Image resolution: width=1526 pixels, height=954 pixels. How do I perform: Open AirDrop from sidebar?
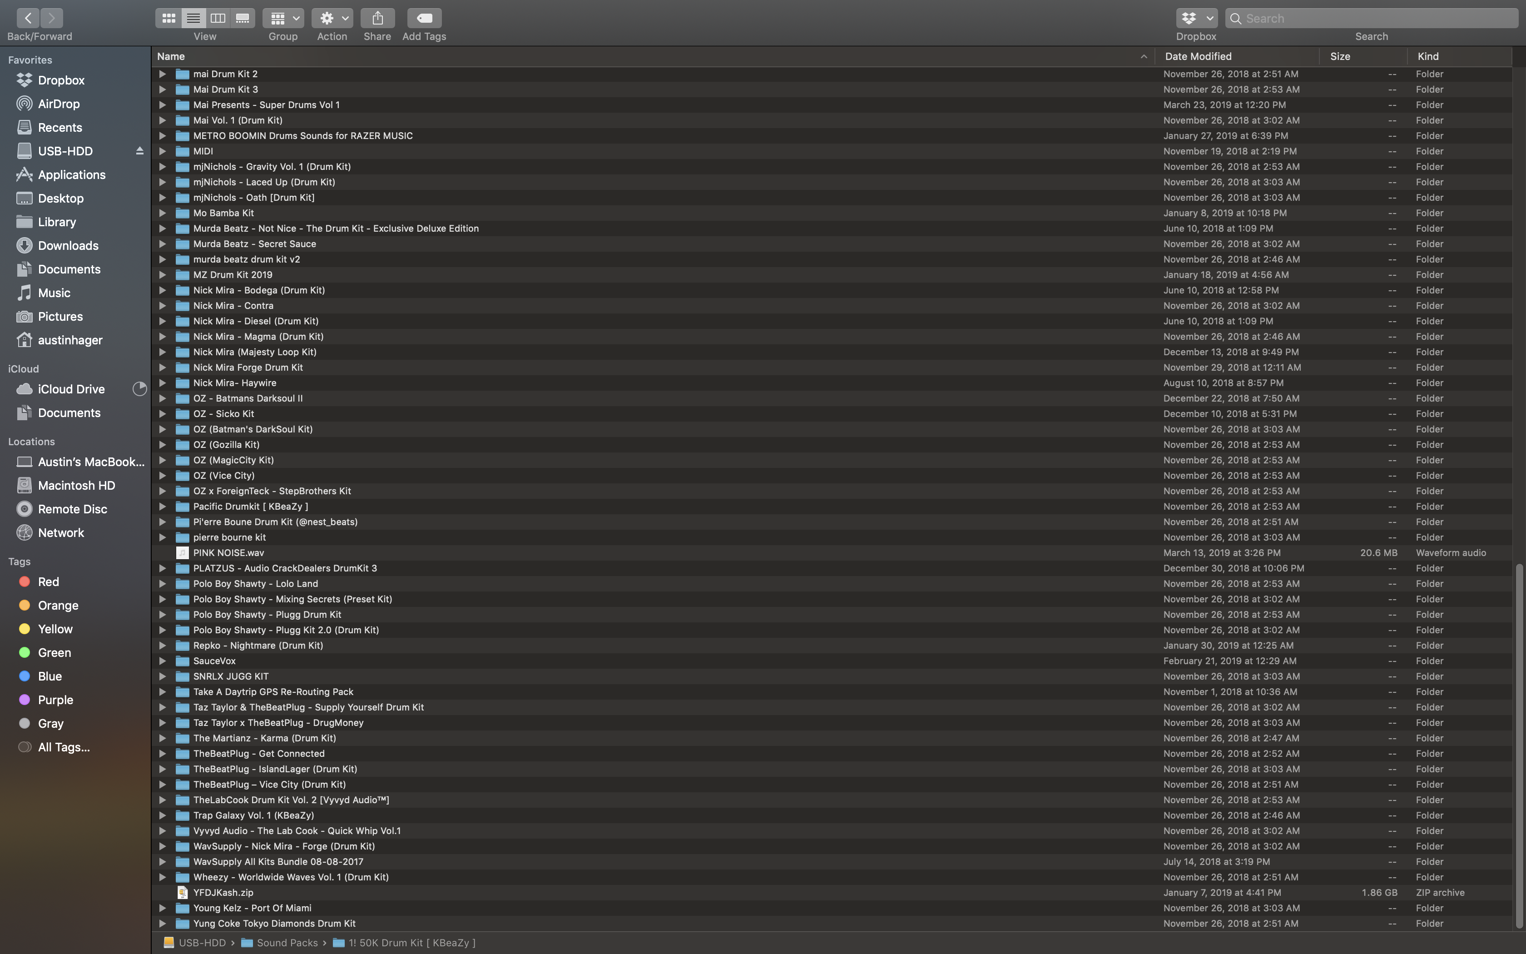coord(58,104)
